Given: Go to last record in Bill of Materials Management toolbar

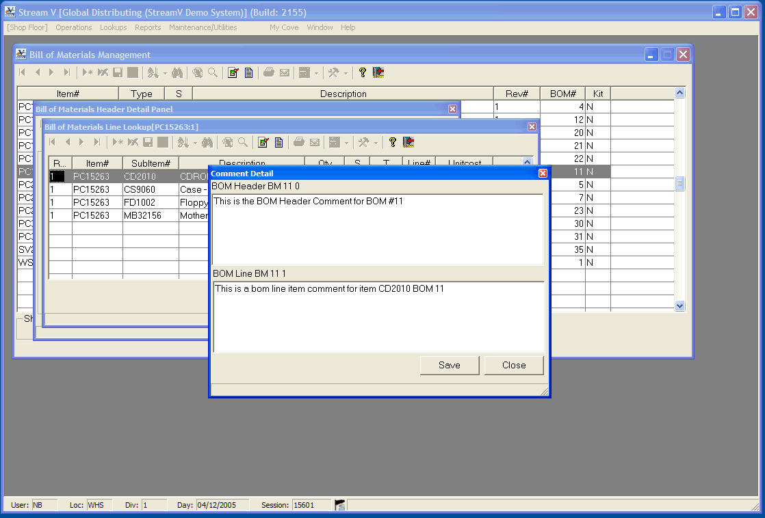Looking at the screenshot, I should click(x=67, y=72).
